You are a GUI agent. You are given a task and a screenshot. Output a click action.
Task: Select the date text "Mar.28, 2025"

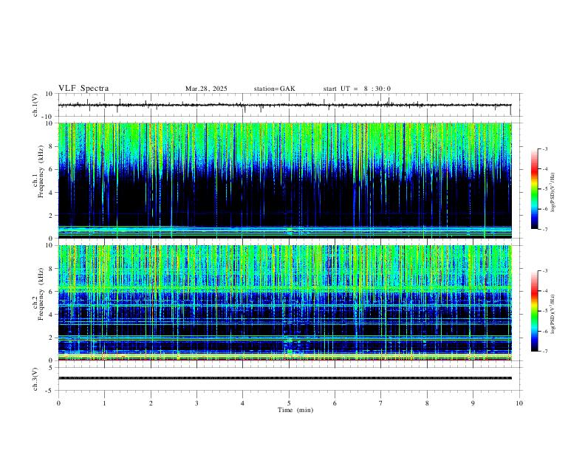click(x=206, y=89)
